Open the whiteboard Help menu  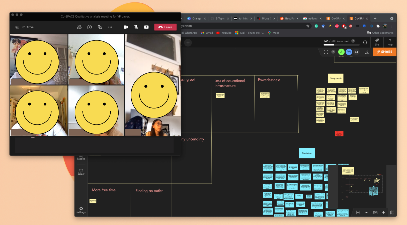coord(390,42)
